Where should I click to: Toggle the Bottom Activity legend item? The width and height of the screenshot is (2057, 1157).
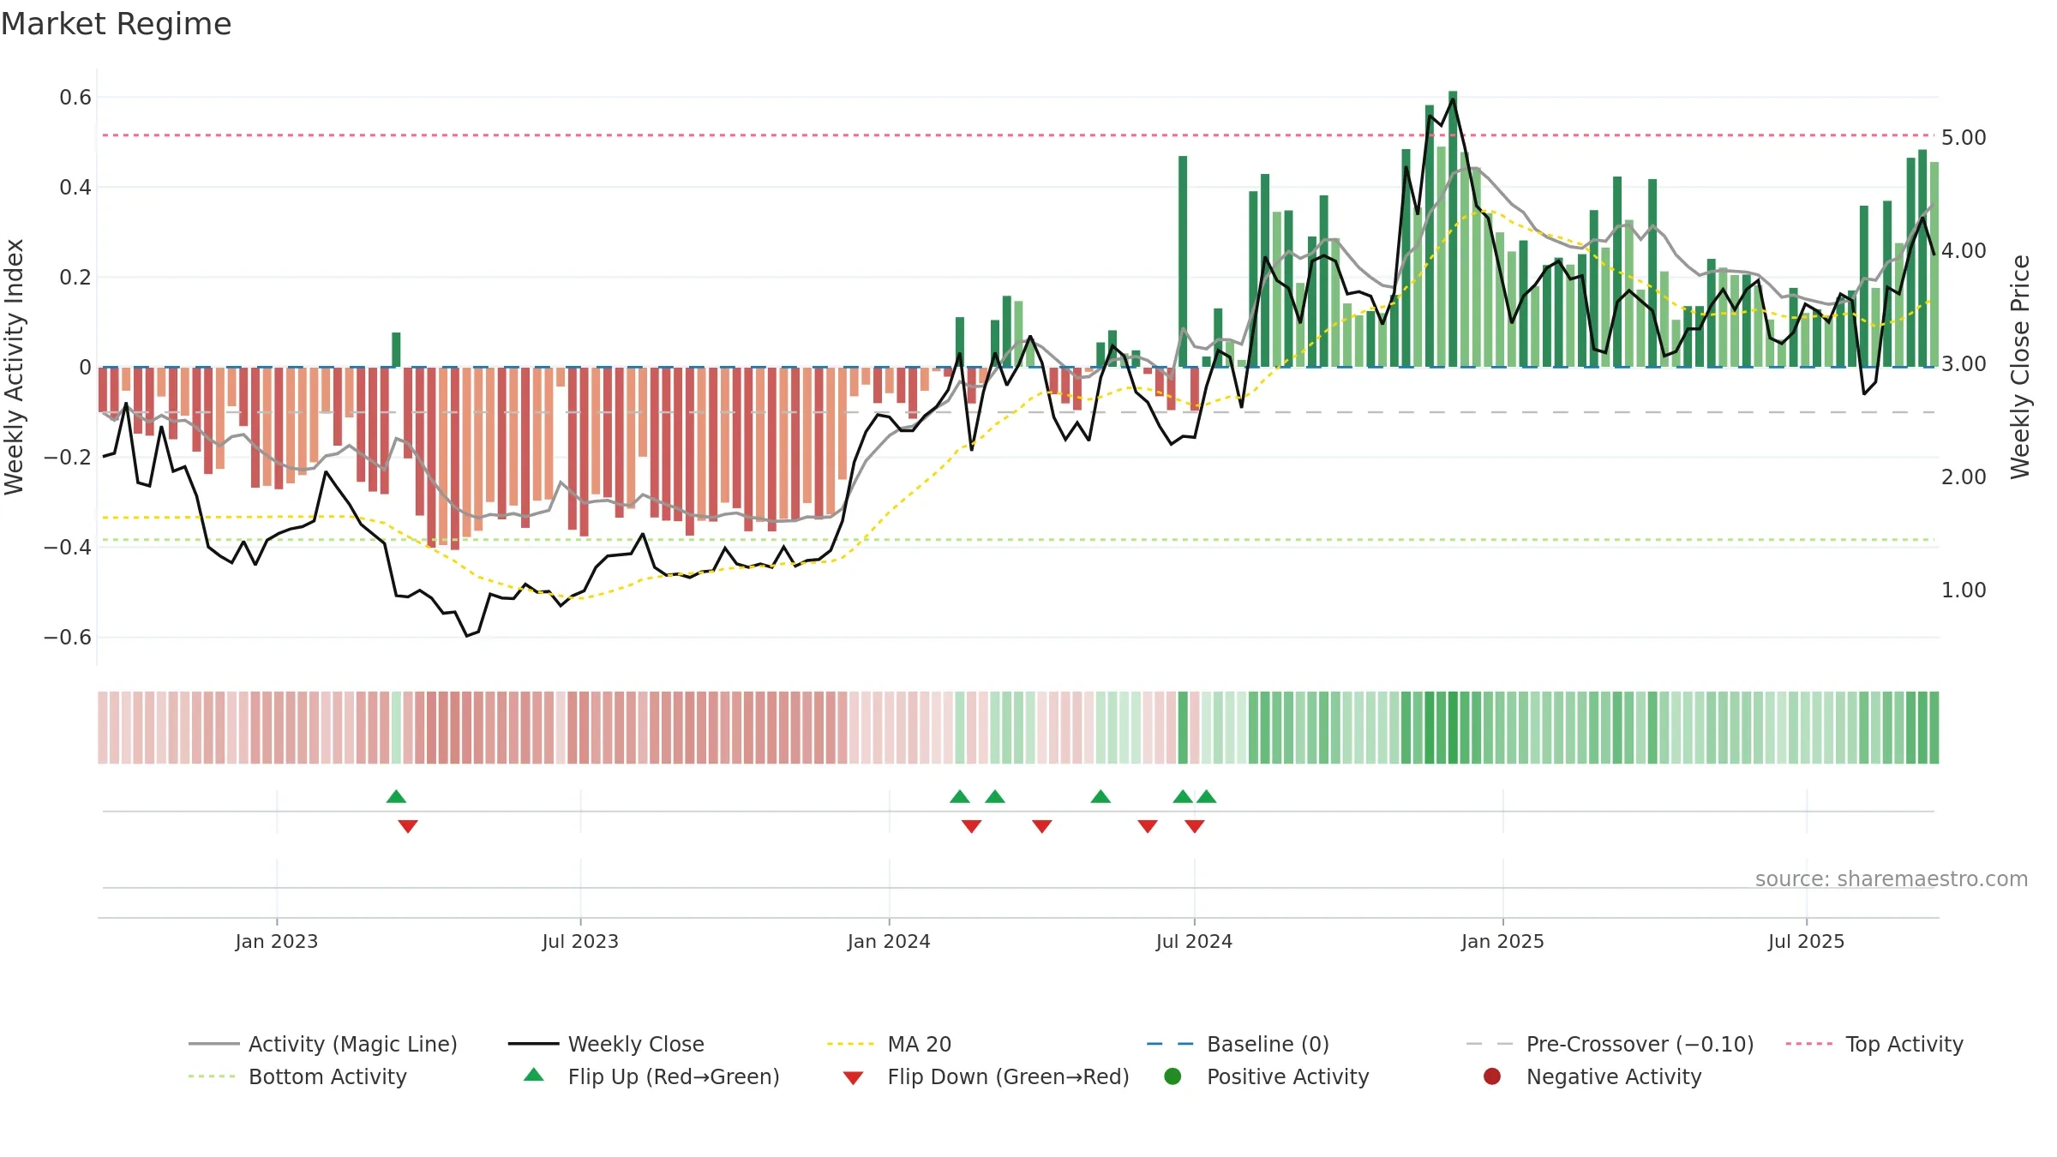pyautogui.click(x=297, y=1076)
